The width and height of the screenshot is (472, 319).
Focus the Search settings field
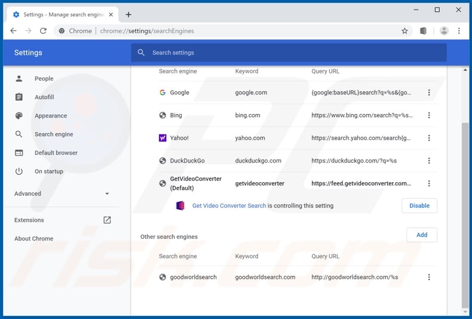tap(289, 53)
